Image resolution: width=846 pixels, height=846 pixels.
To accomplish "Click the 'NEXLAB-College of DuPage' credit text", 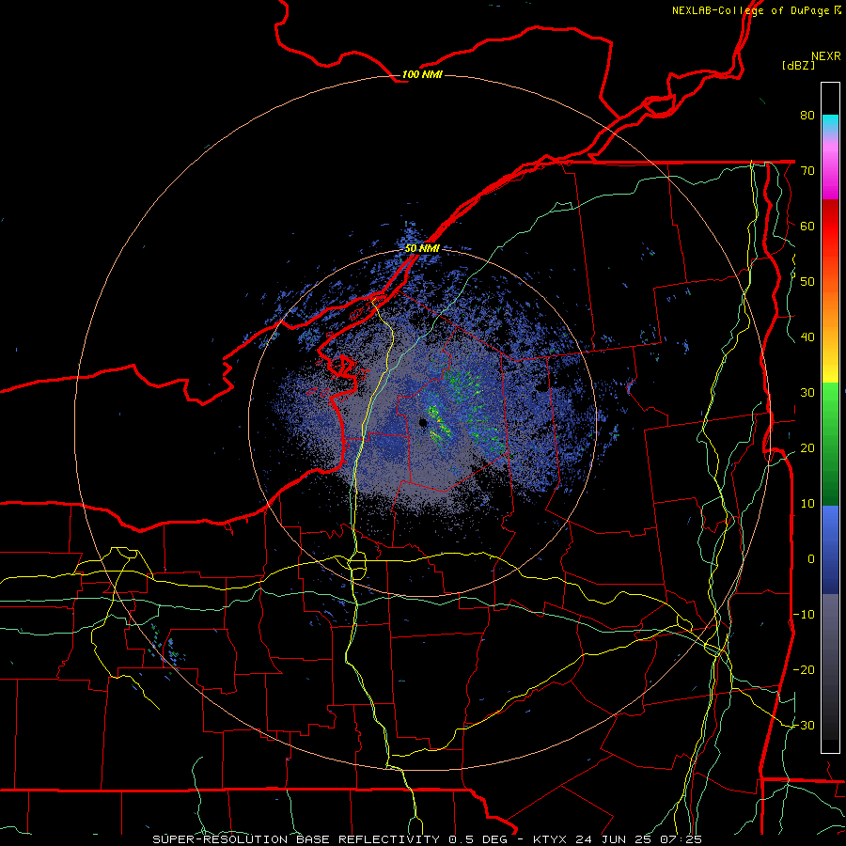I will coord(751,10).
